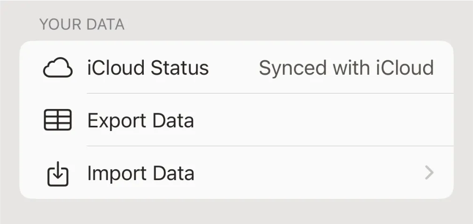The height and width of the screenshot is (224, 473).
Task: Click the word "Status" in iCloud Status
Action: pos(179,68)
